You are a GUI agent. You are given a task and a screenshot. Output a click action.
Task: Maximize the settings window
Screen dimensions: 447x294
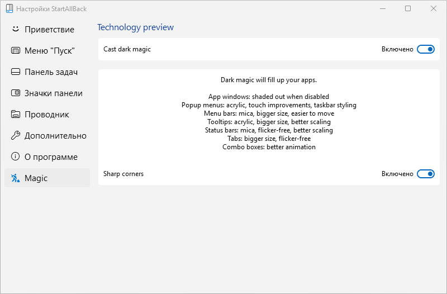408,9
